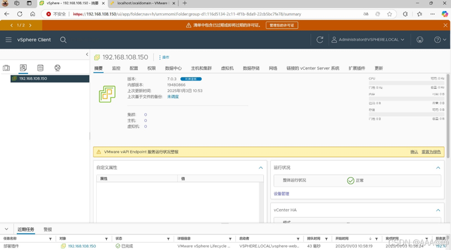Screen dimensions: 451x250
Task: Switch to VMs and Templates inventory icon
Action: [23, 68]
